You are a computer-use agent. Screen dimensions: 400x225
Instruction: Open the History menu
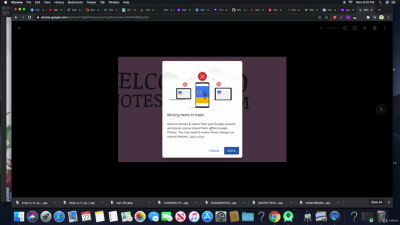[59, 2]
